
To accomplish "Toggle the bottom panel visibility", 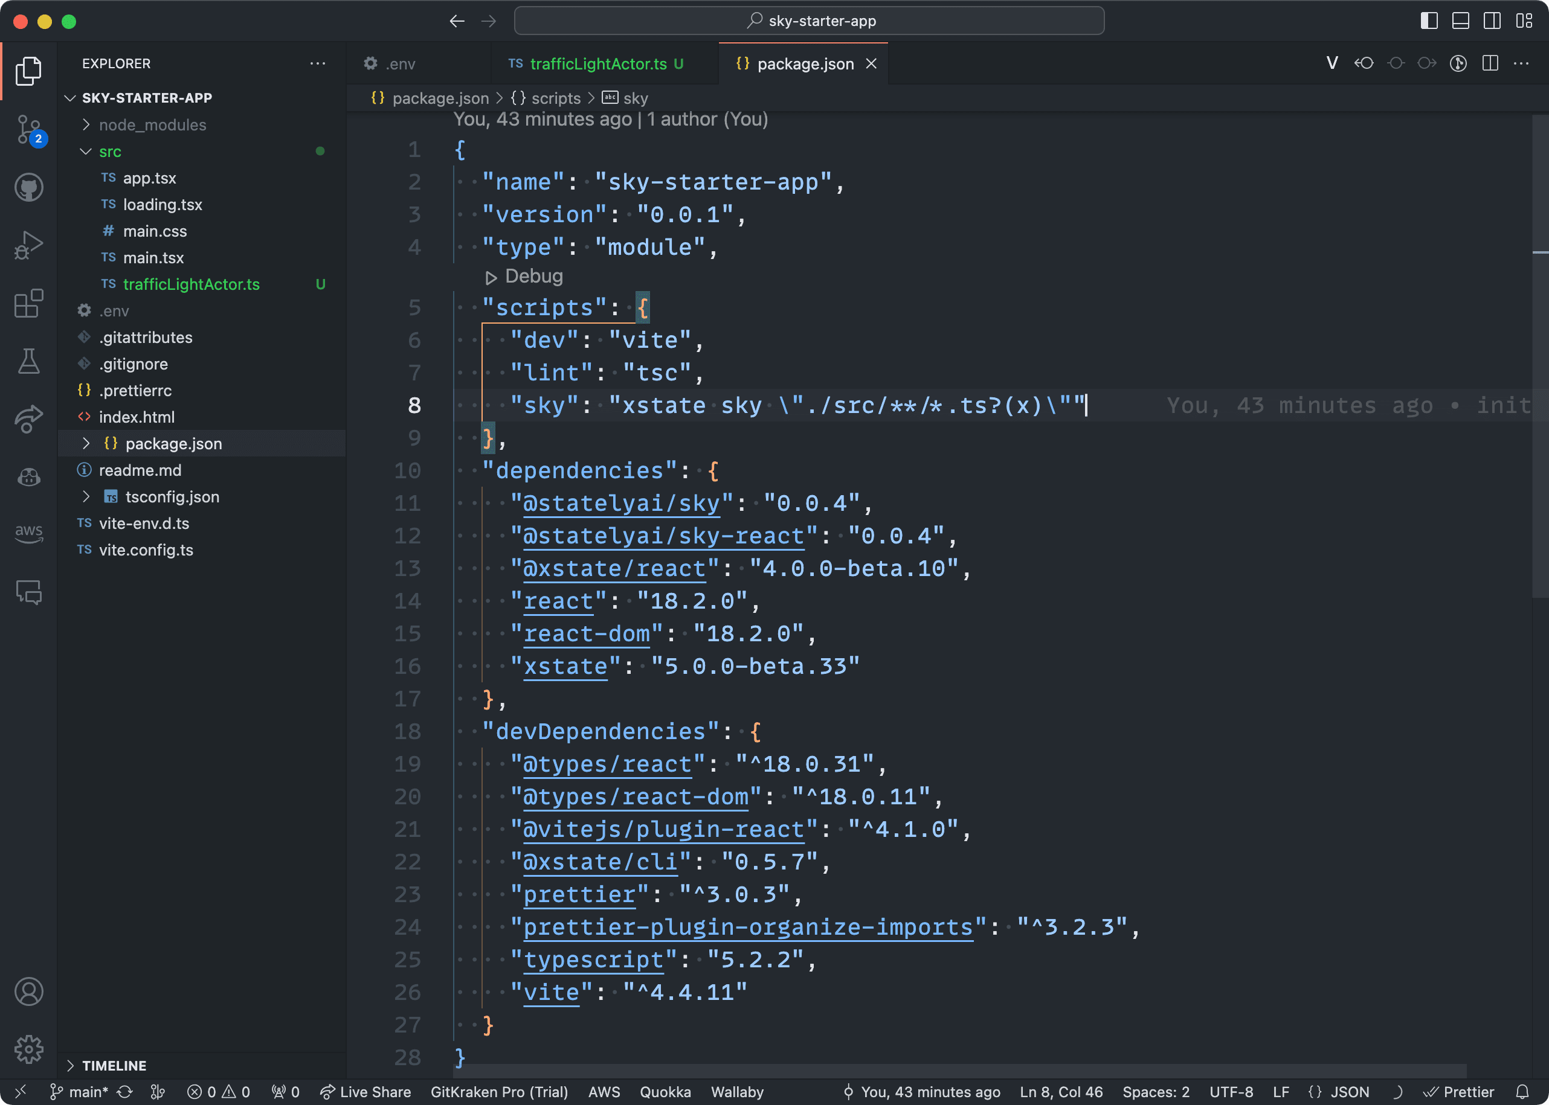I will click(1460, 21).
